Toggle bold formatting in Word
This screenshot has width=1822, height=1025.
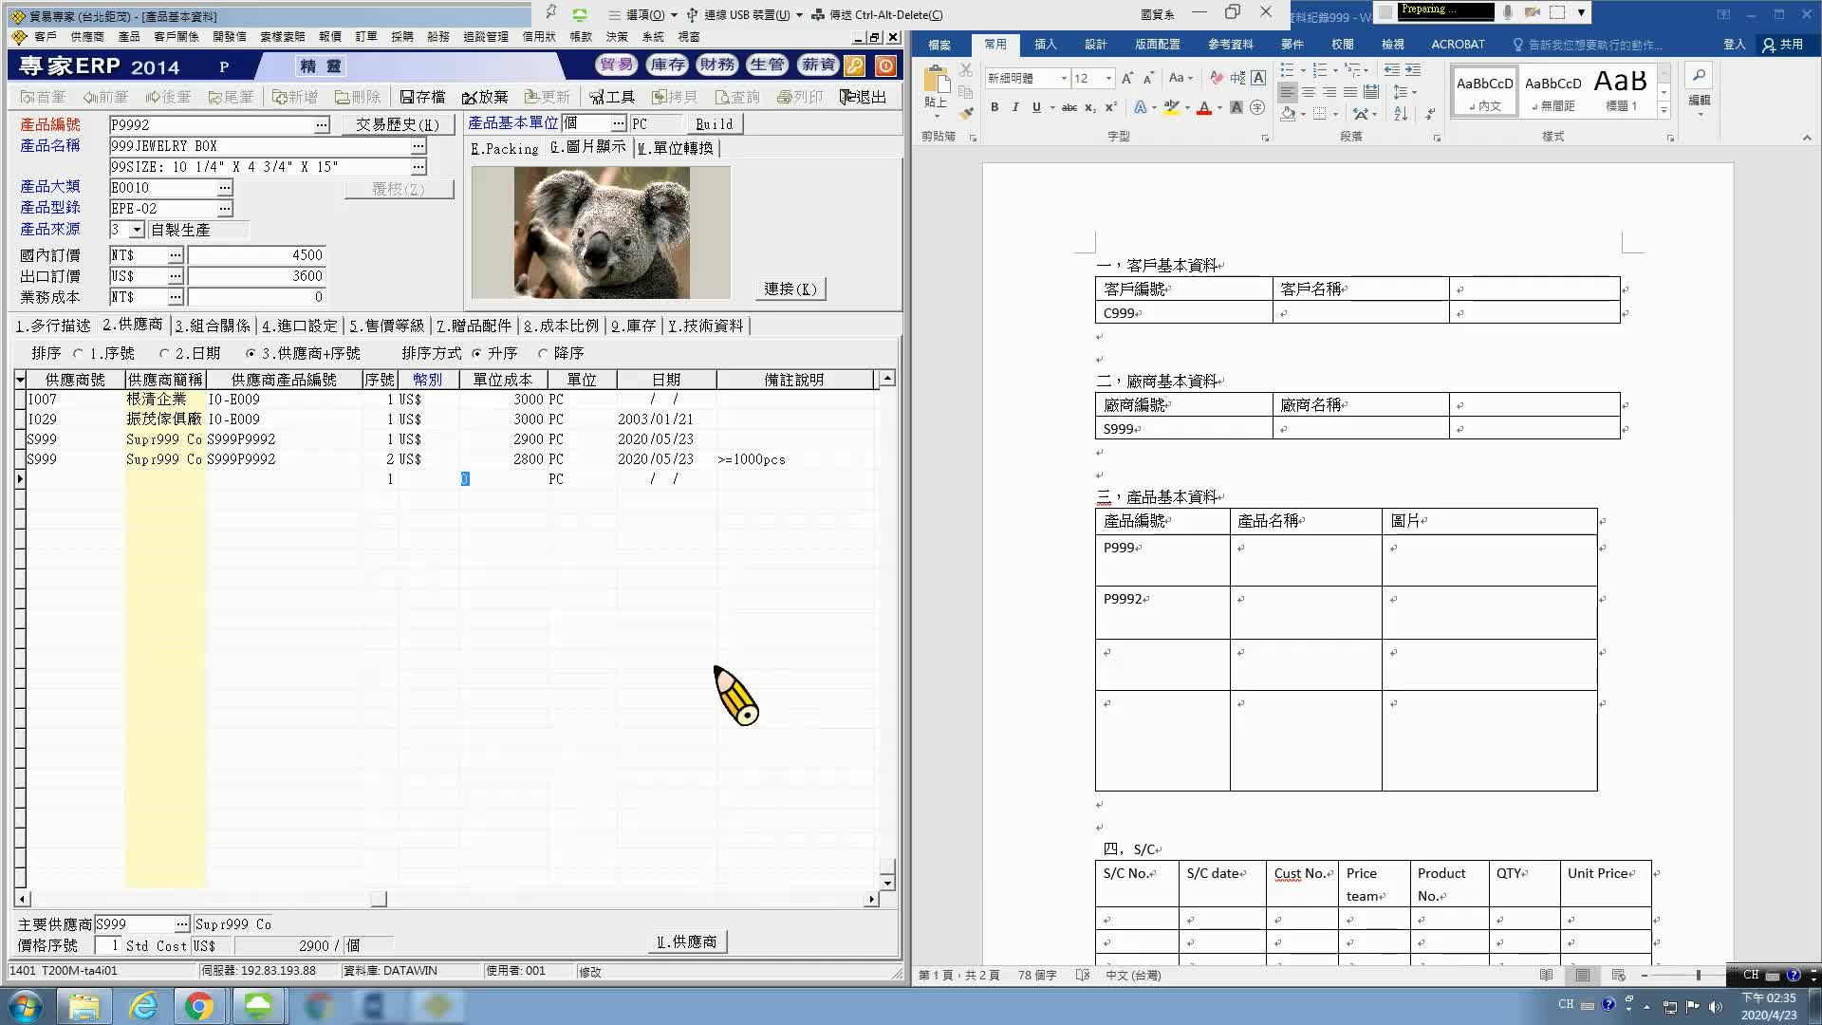pos(995,107)
